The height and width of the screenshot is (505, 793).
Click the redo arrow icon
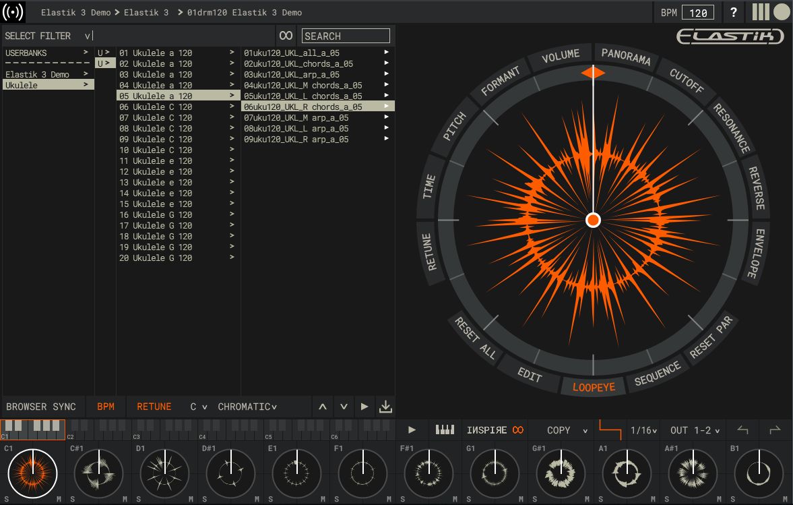[775, 430]
